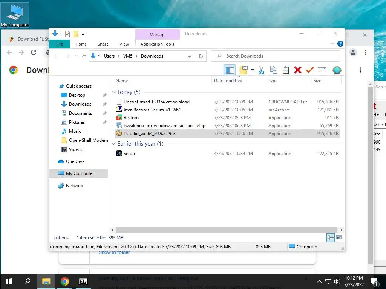Screen dimensions: 386x289
Task: Select the flstudio_win64_20.9.2.2963 file
Action: [227, 134]
